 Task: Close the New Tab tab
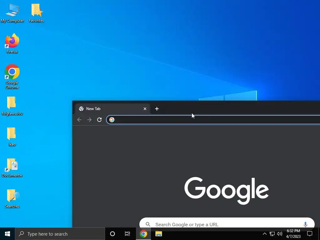pos(145,109)
